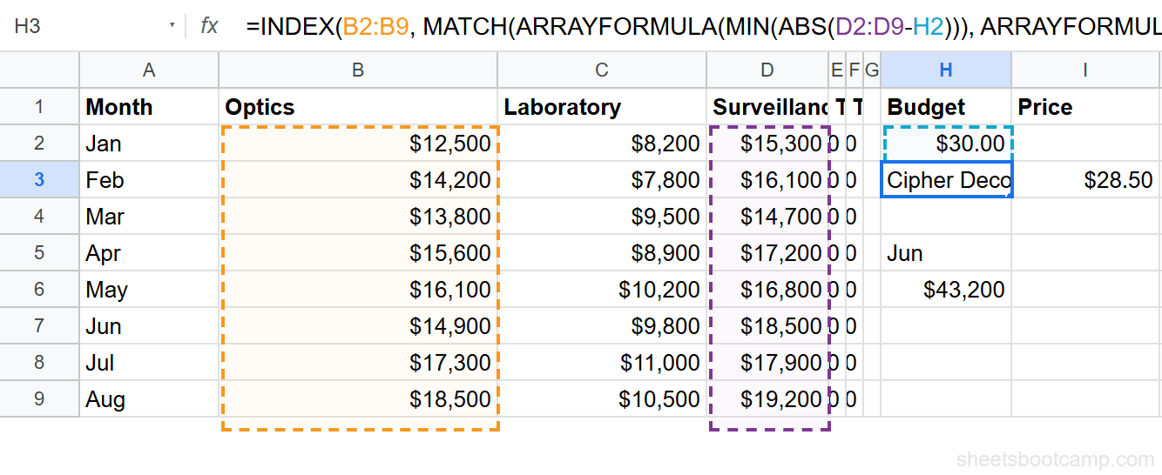The height and width of the screenshot is (475, 1162).
Task: Click the Optics header cell
Action: click(x=358, y=107)
